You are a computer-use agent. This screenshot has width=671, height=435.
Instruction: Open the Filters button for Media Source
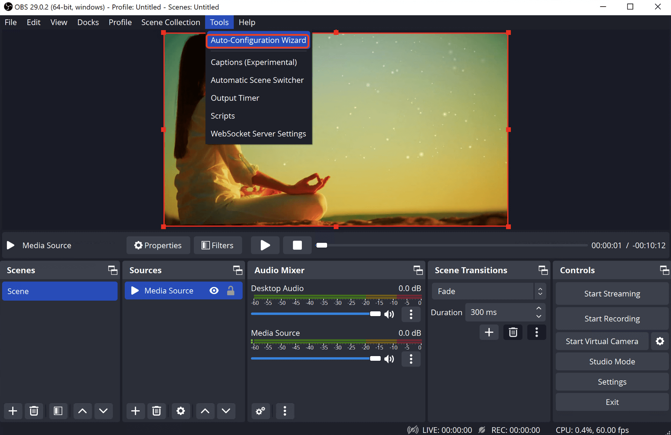pos(217,245)
